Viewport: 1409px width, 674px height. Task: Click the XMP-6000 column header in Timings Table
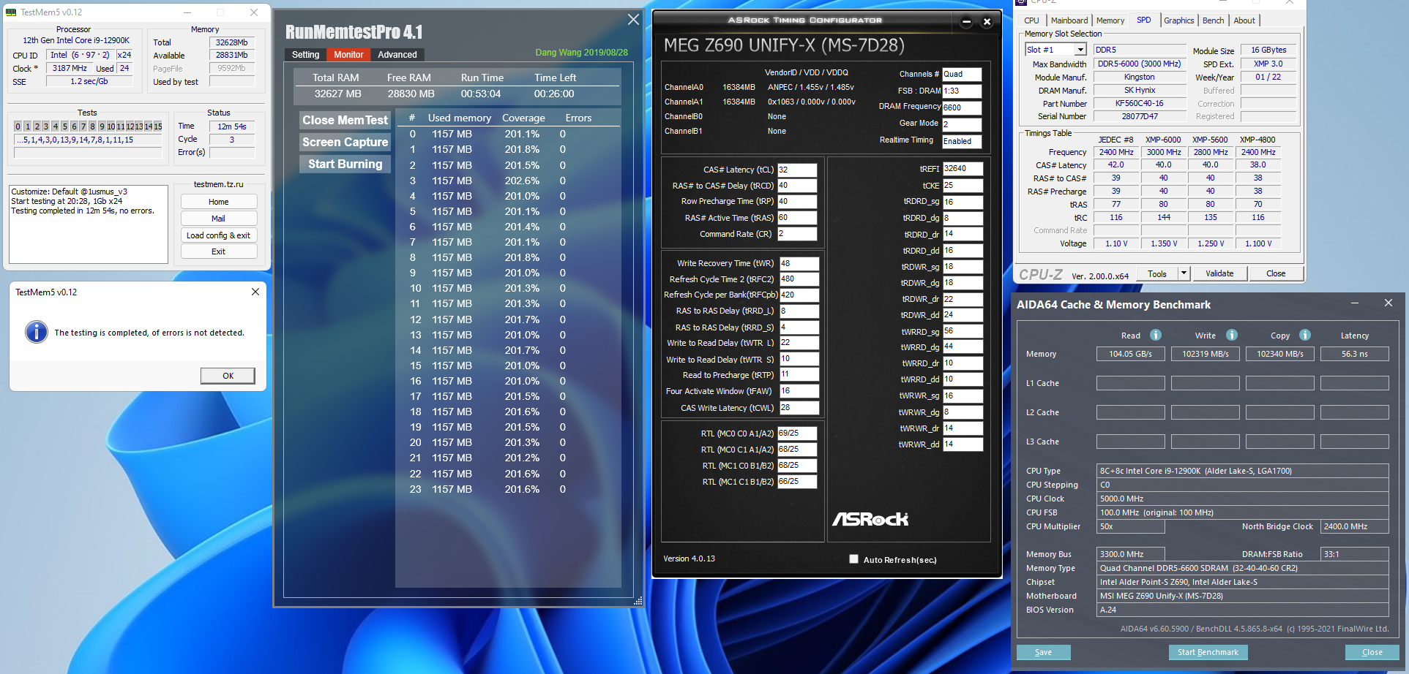tap(1163, 140)
